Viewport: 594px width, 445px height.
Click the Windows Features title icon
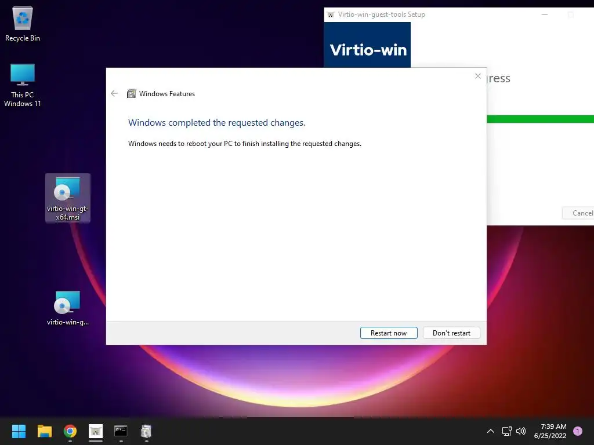(x=131, y=93)
